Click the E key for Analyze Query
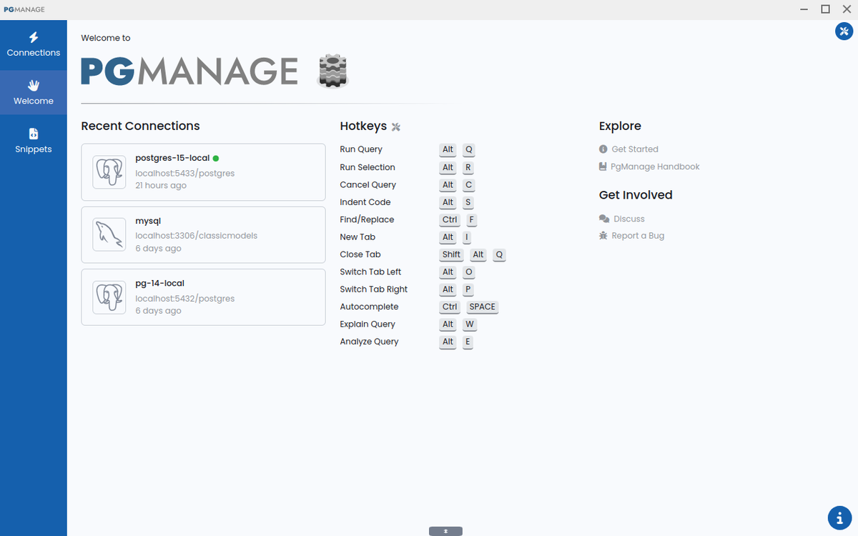Image resolution: width=858 pixels, height=536 pixels. tap(468, 342)
